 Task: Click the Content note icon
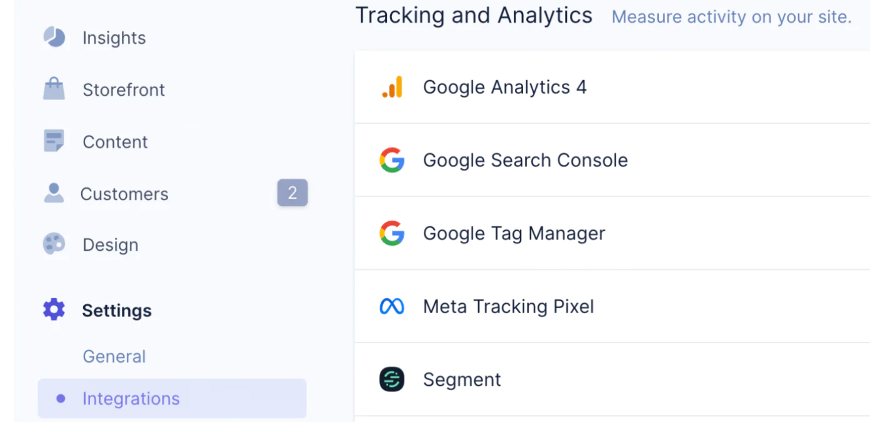coord(54,141)
